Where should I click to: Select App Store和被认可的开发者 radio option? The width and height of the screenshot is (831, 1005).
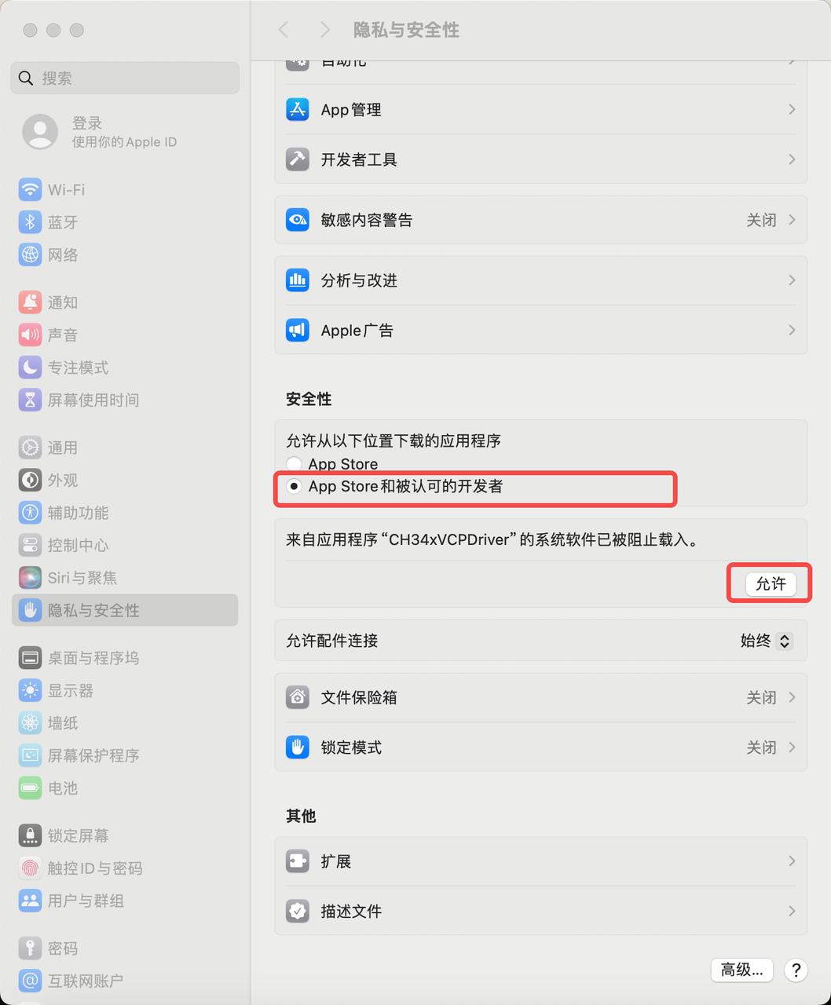[294, 486]
